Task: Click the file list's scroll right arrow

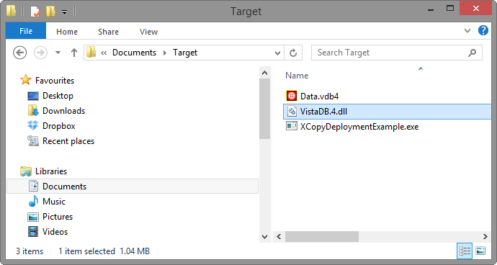Action: click(x=485, y=236)
